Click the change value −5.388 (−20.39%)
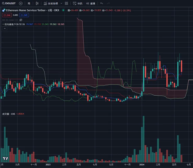Image resolution: width=193 pixels, height=168 pixels. coord(122,10)
